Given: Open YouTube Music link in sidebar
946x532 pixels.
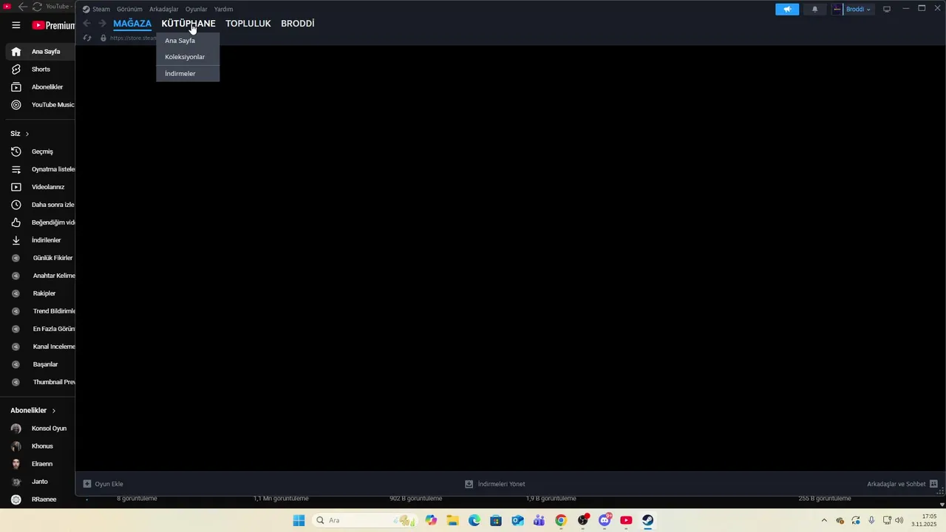Looking at the screenshot, I should tap(41, 105).
